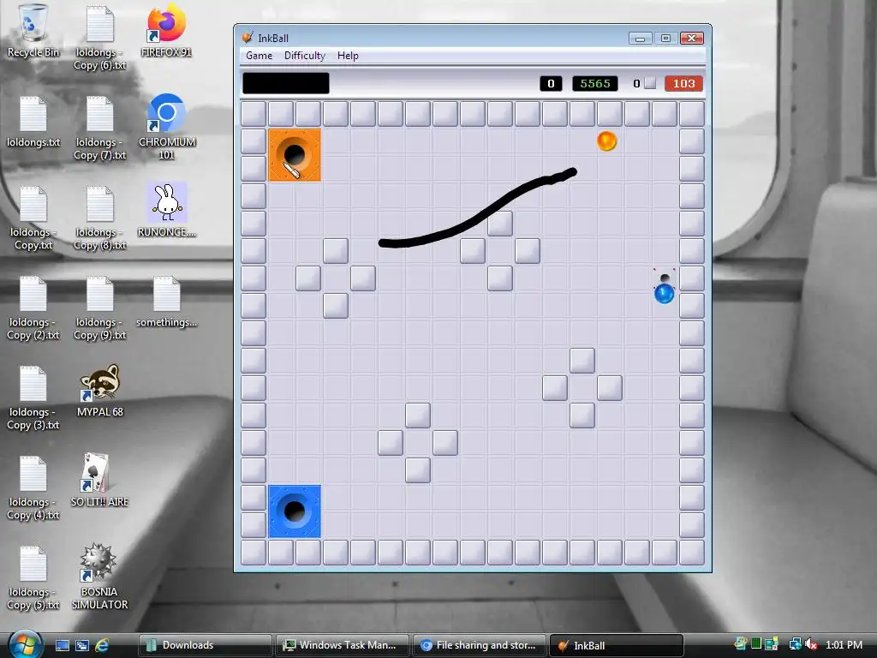
Task: Click the blue ball on the board
Action: point(665,294)
